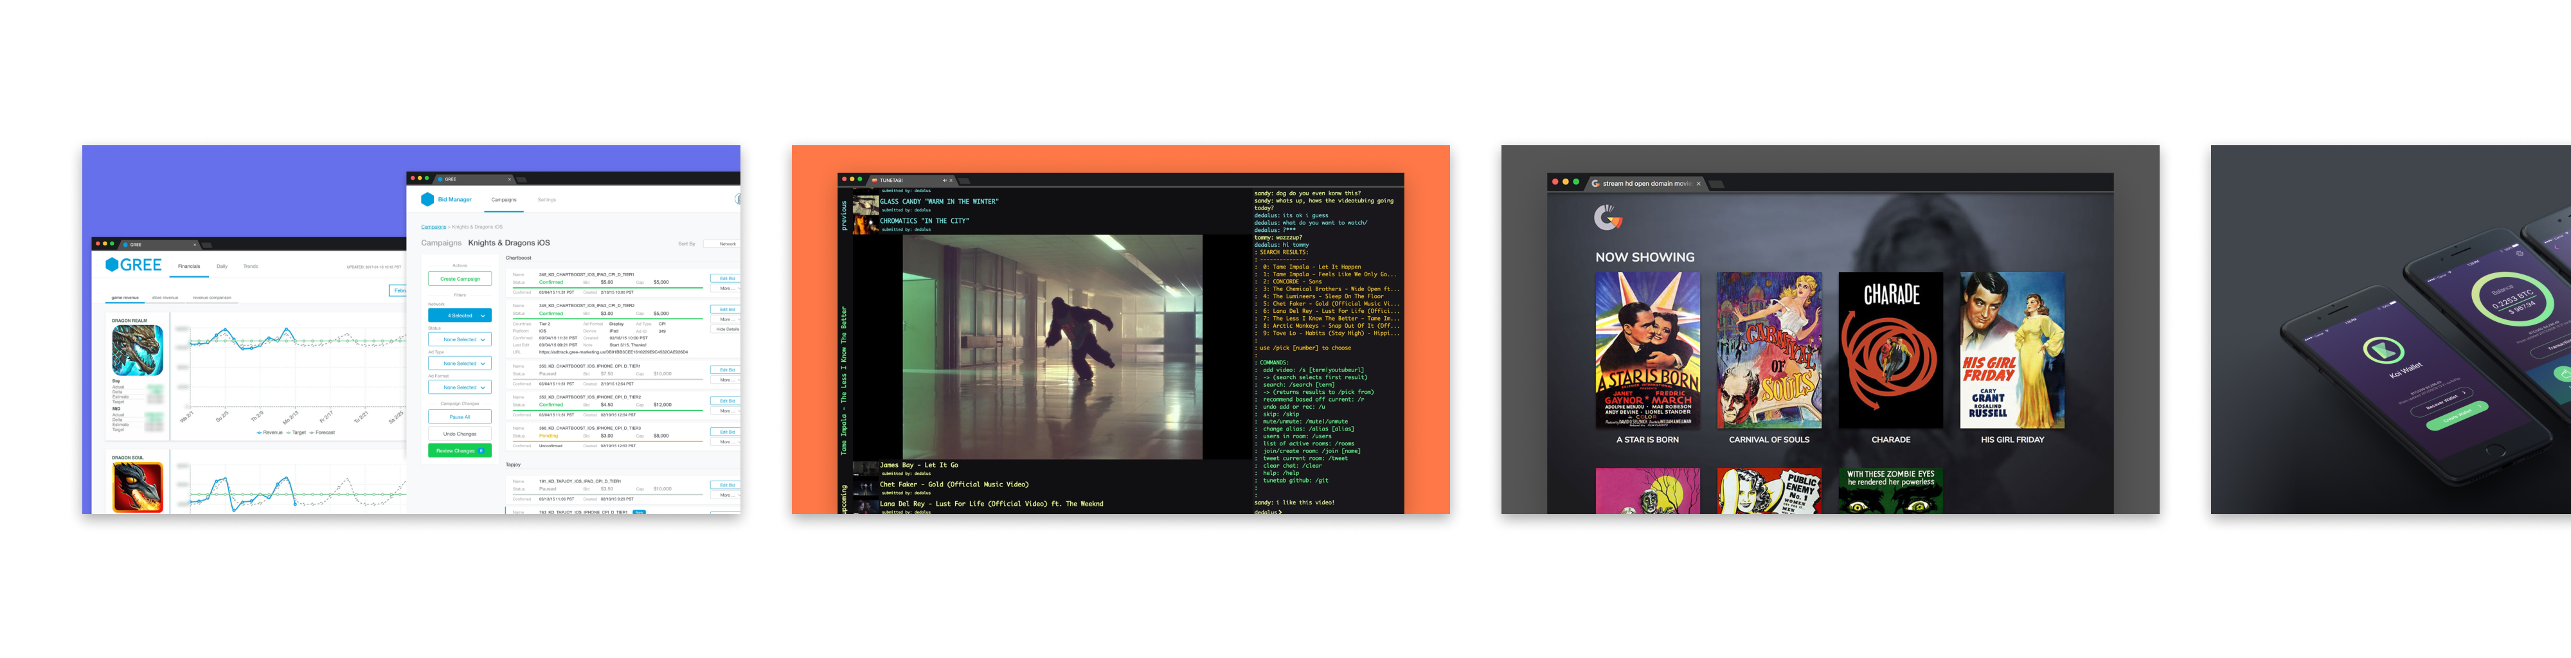
Task: Open the Campaigns tab in Bid Manager
Action: click(x=504, y=200)
